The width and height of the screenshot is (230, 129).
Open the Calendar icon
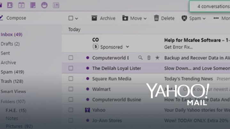coord(21,5)
